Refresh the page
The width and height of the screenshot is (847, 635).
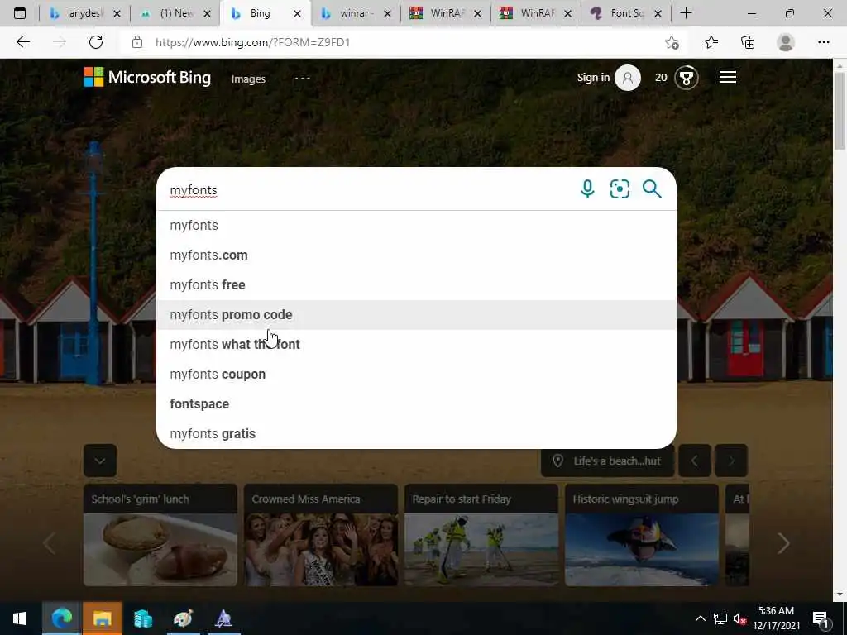point(96,42)
